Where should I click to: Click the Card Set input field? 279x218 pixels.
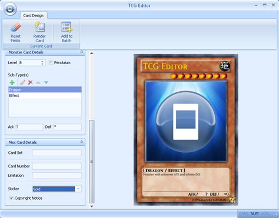[x=57, y=153]
